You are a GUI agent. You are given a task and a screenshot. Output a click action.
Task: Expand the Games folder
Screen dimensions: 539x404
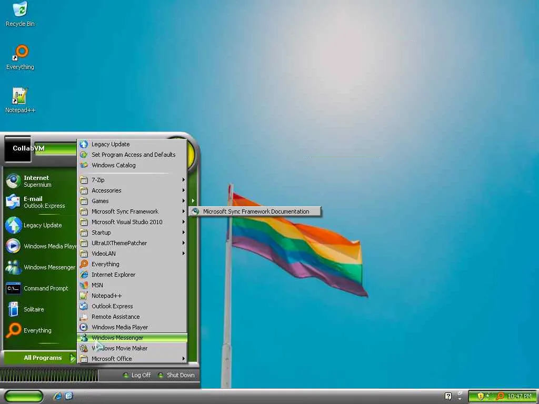point(132,201)
